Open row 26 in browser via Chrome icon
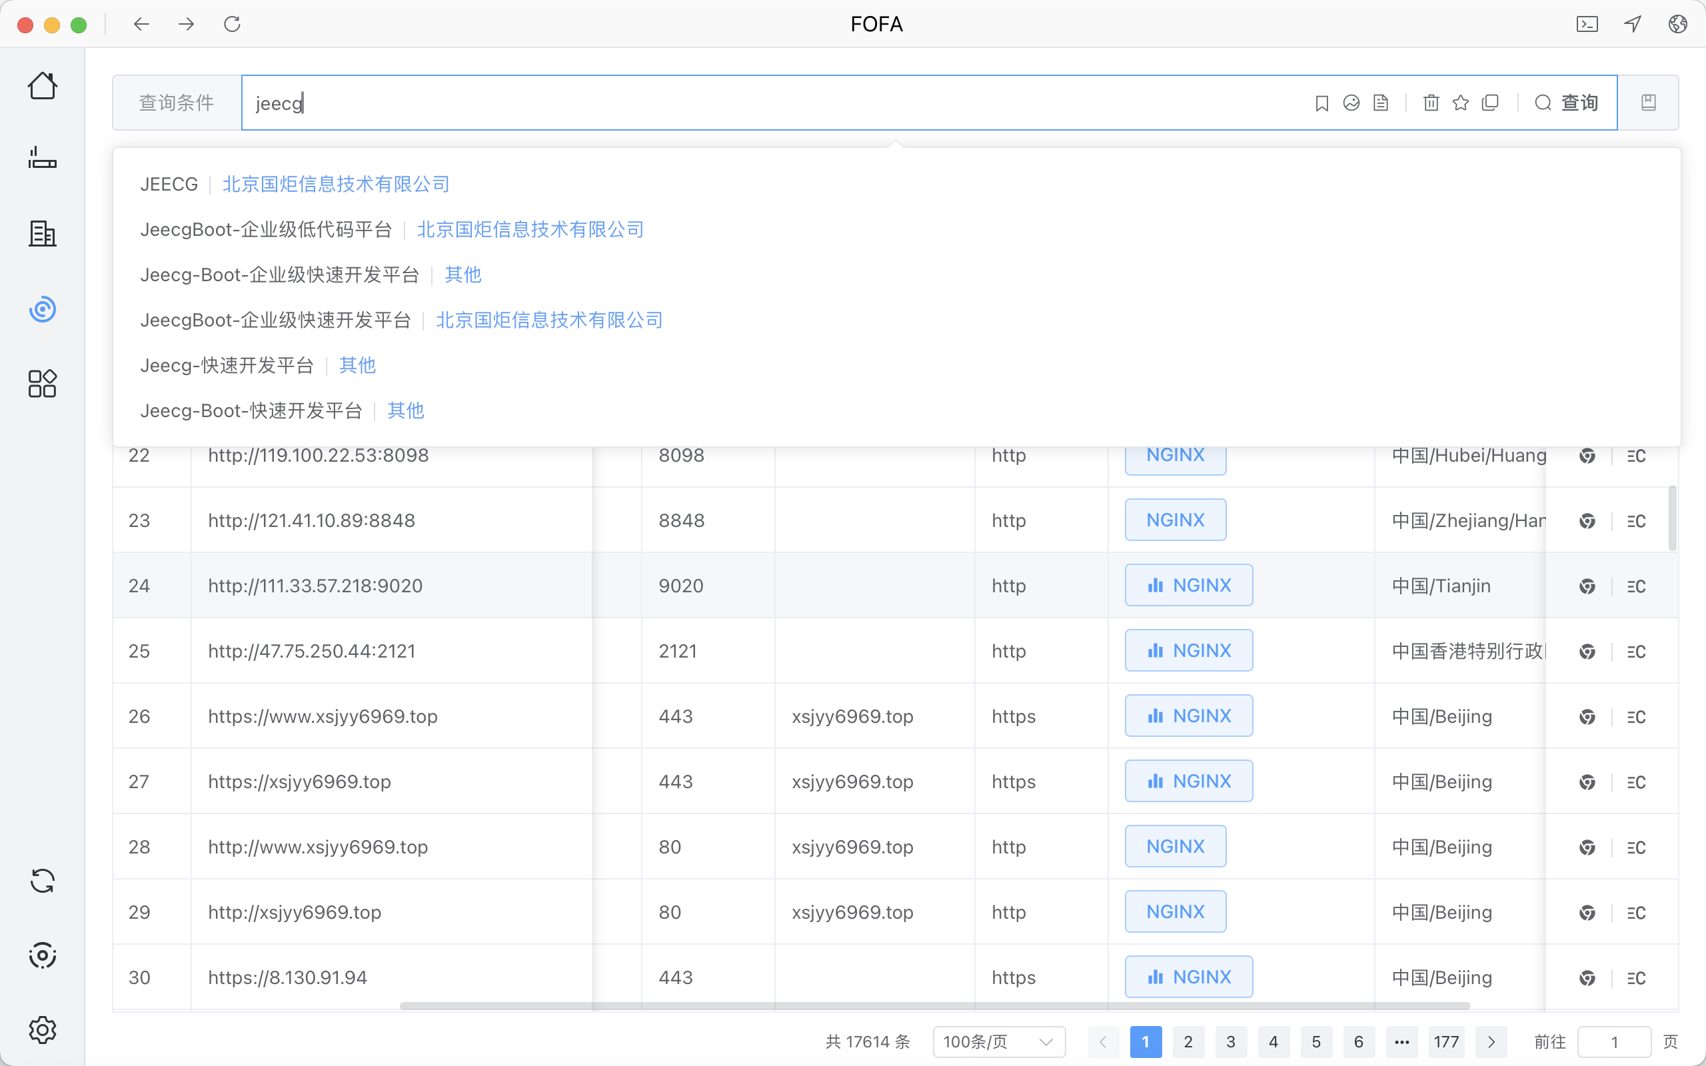The width and height of the screenshot is (1706, 1066). [x=1587, y=717]
